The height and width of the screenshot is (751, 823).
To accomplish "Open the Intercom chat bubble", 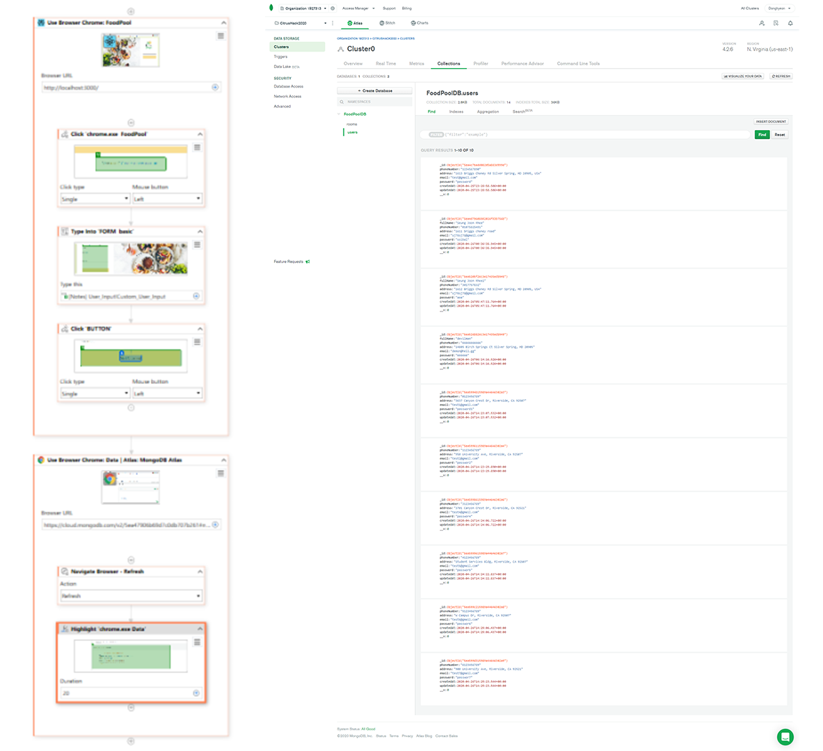I will coord(785,736).
